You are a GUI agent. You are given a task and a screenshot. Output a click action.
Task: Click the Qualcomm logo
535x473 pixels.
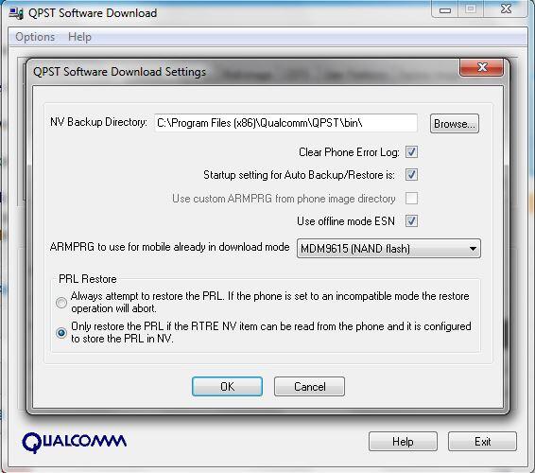pos(74,442)
